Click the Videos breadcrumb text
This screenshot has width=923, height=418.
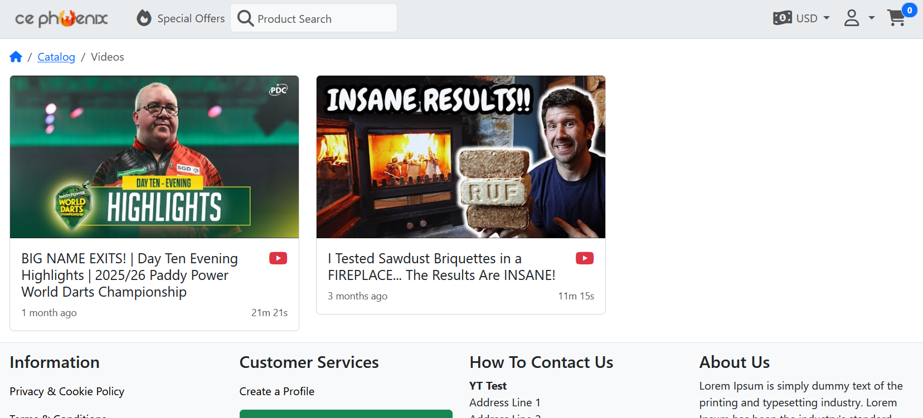[108, 57]
